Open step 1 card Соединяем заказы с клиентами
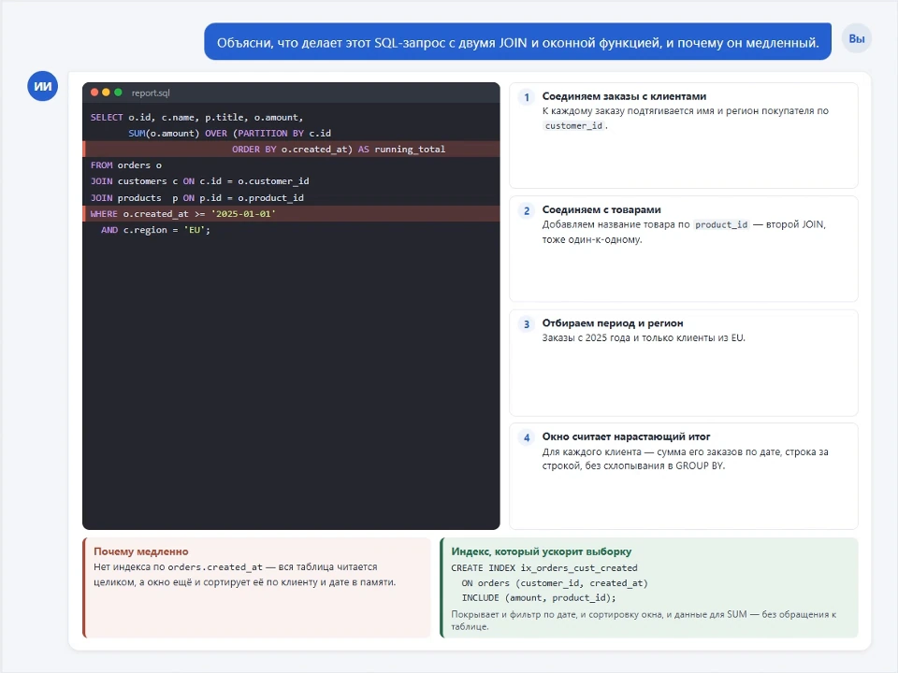This screenshot has width=898, height=673. [683, 136]
